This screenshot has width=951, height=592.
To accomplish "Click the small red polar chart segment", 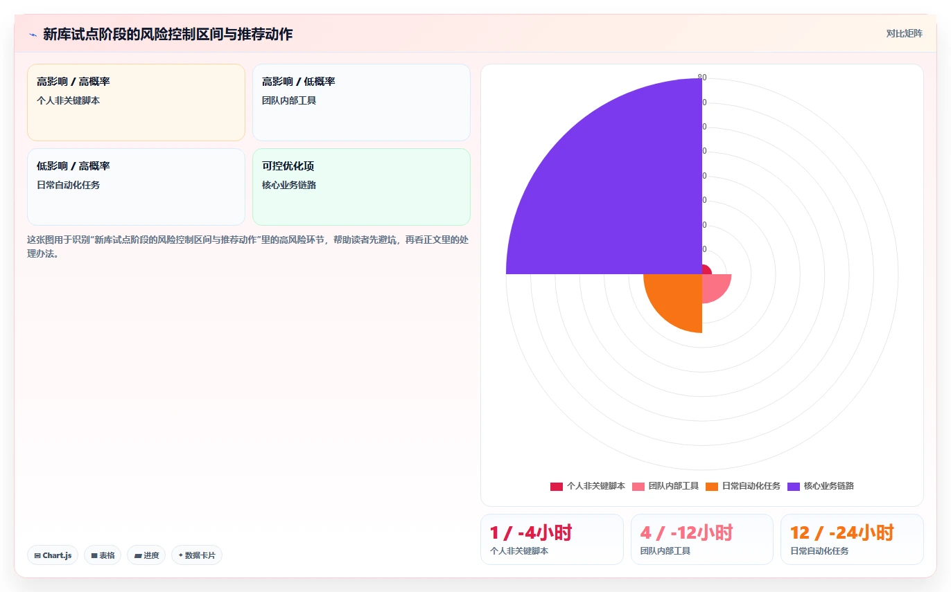I will point(706,270).
